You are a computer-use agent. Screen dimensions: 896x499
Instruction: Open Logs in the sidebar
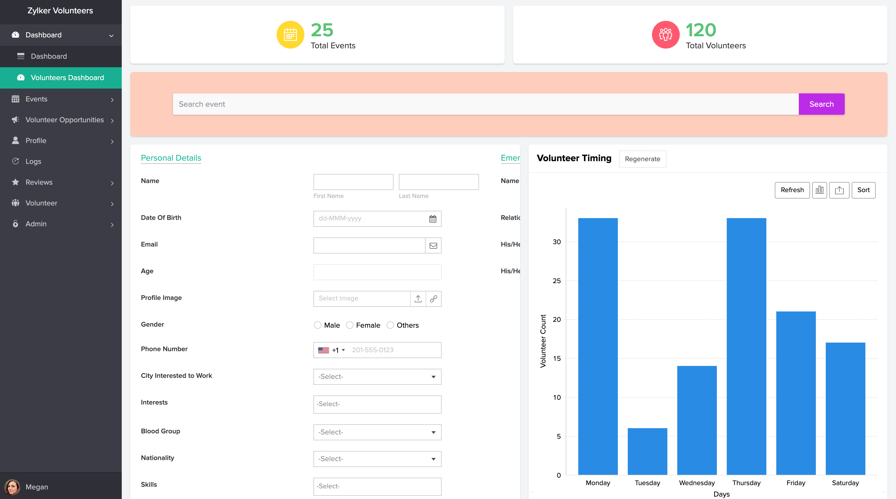33,161
